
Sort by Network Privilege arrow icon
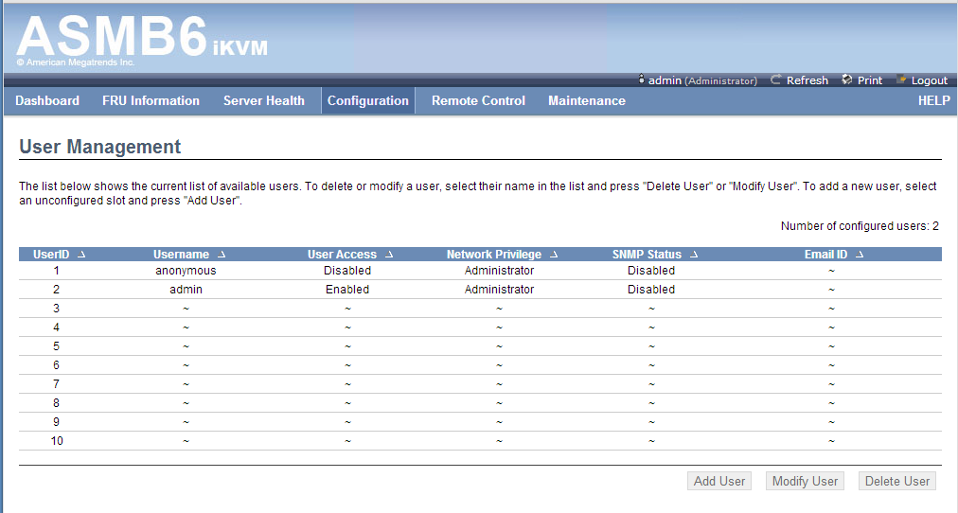point(554,255)
